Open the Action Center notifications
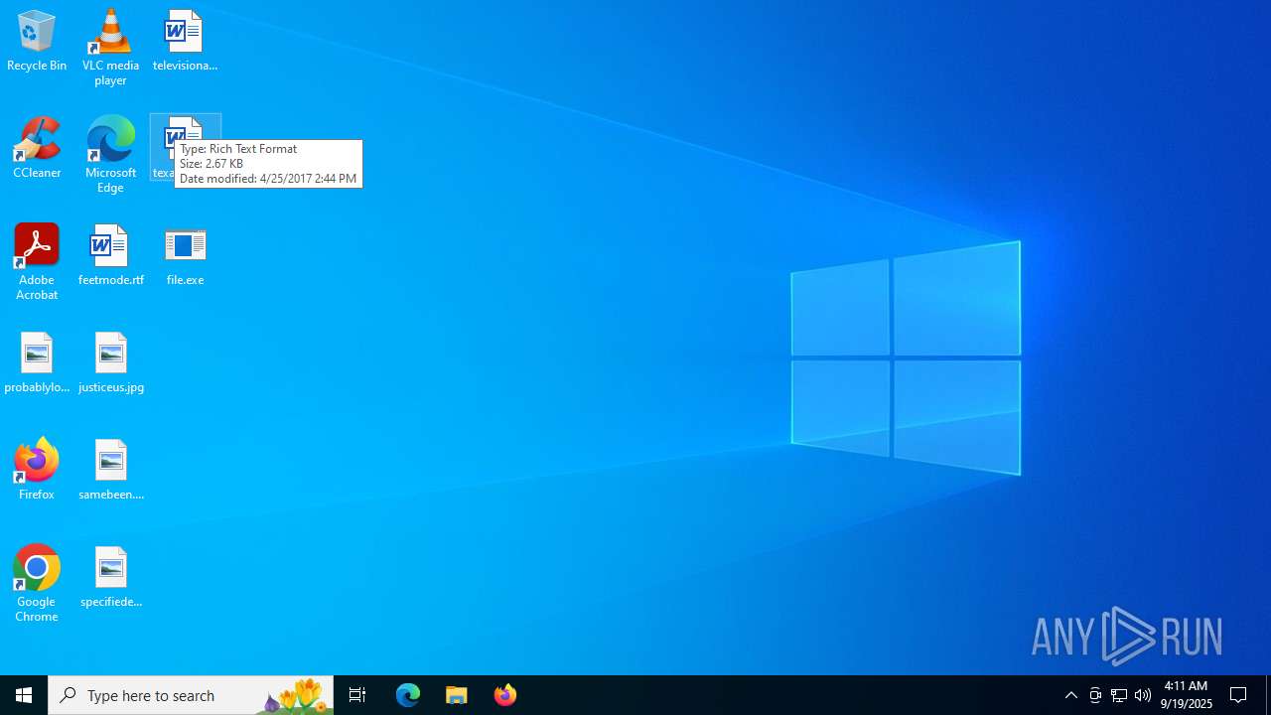This screenshot has width=1271, height=715. pos(1239,695)
